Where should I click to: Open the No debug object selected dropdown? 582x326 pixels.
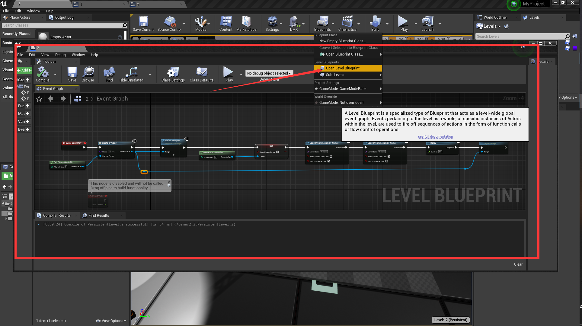[x=269, y=73]
